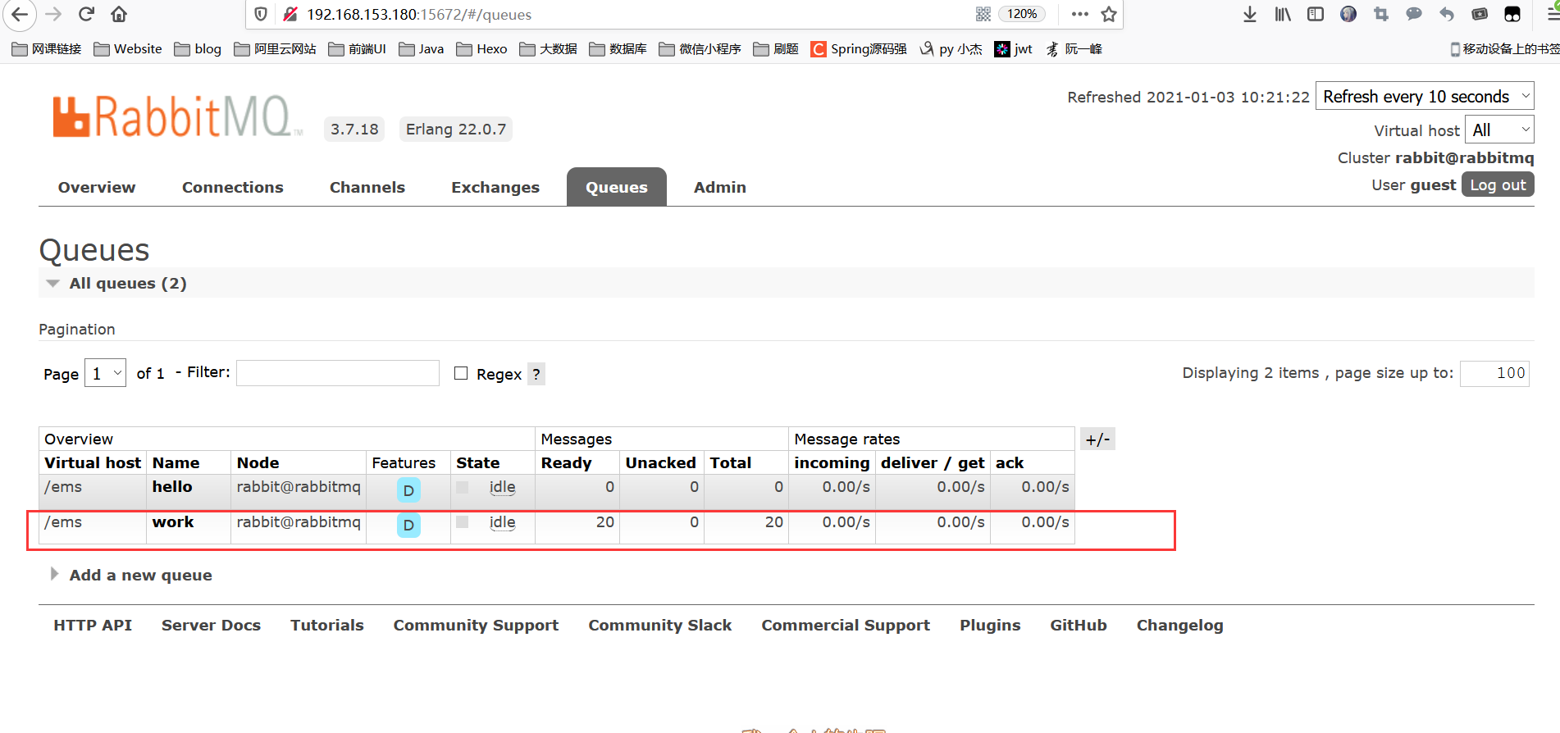
Task: Open the Tutorials footer link
Action: point(327,625)
